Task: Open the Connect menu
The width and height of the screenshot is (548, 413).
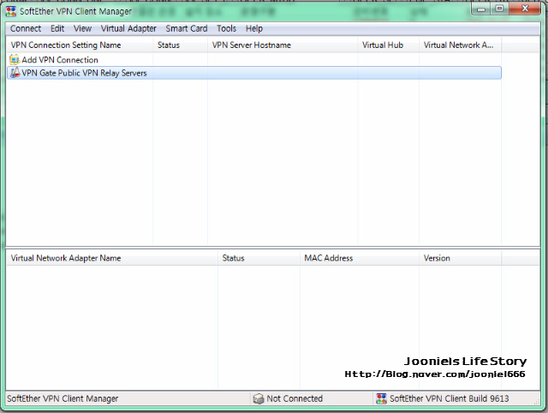Action: tap(26, 28)
